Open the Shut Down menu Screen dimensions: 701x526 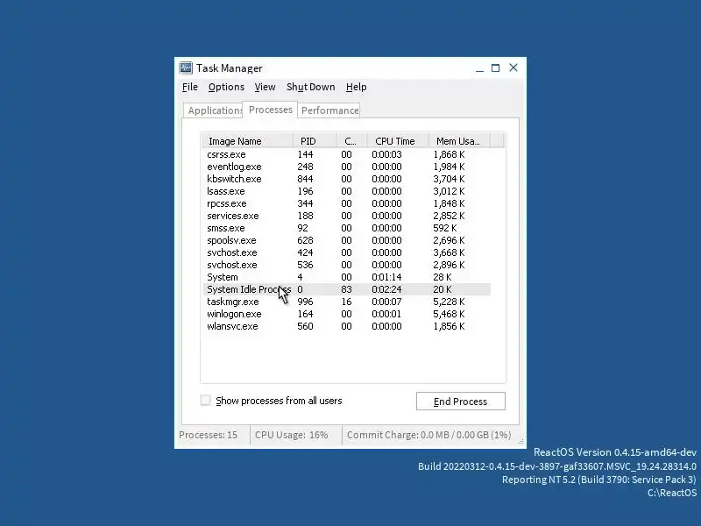311,87
